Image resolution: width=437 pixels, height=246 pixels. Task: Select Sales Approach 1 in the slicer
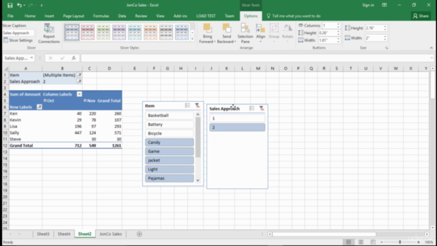pos(237,118)
